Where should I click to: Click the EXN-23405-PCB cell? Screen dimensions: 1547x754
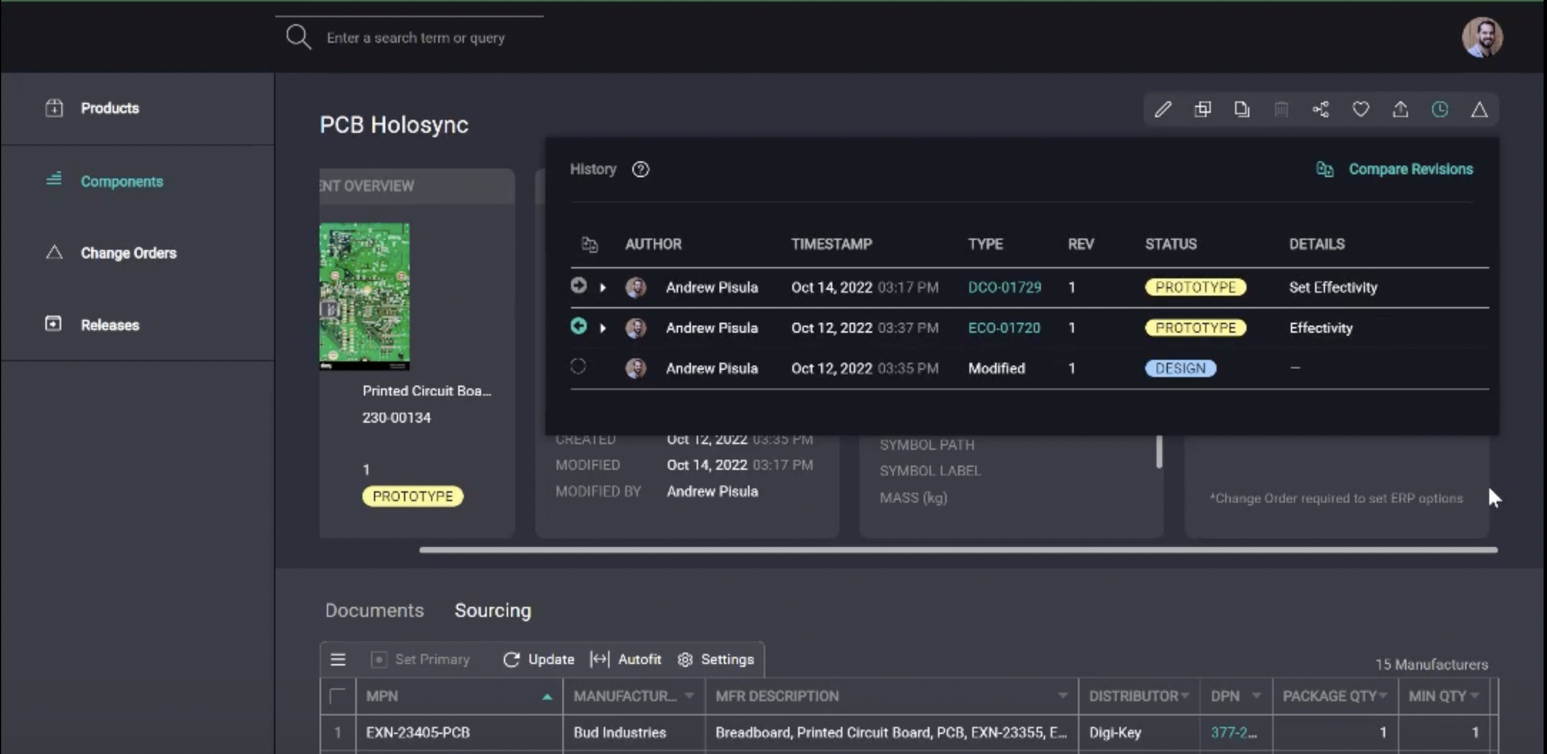coord(459,732)
